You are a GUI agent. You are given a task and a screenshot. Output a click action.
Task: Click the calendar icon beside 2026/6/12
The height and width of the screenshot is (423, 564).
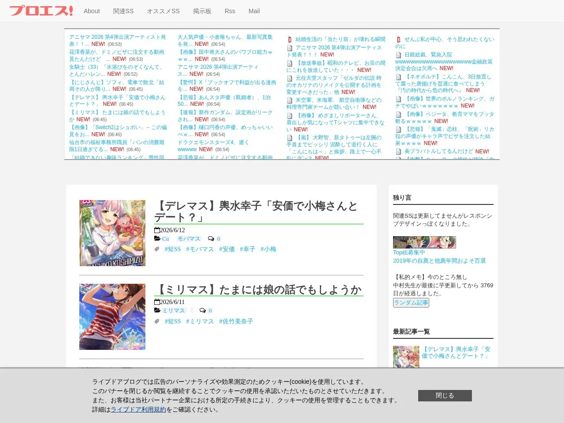(157, 230)
